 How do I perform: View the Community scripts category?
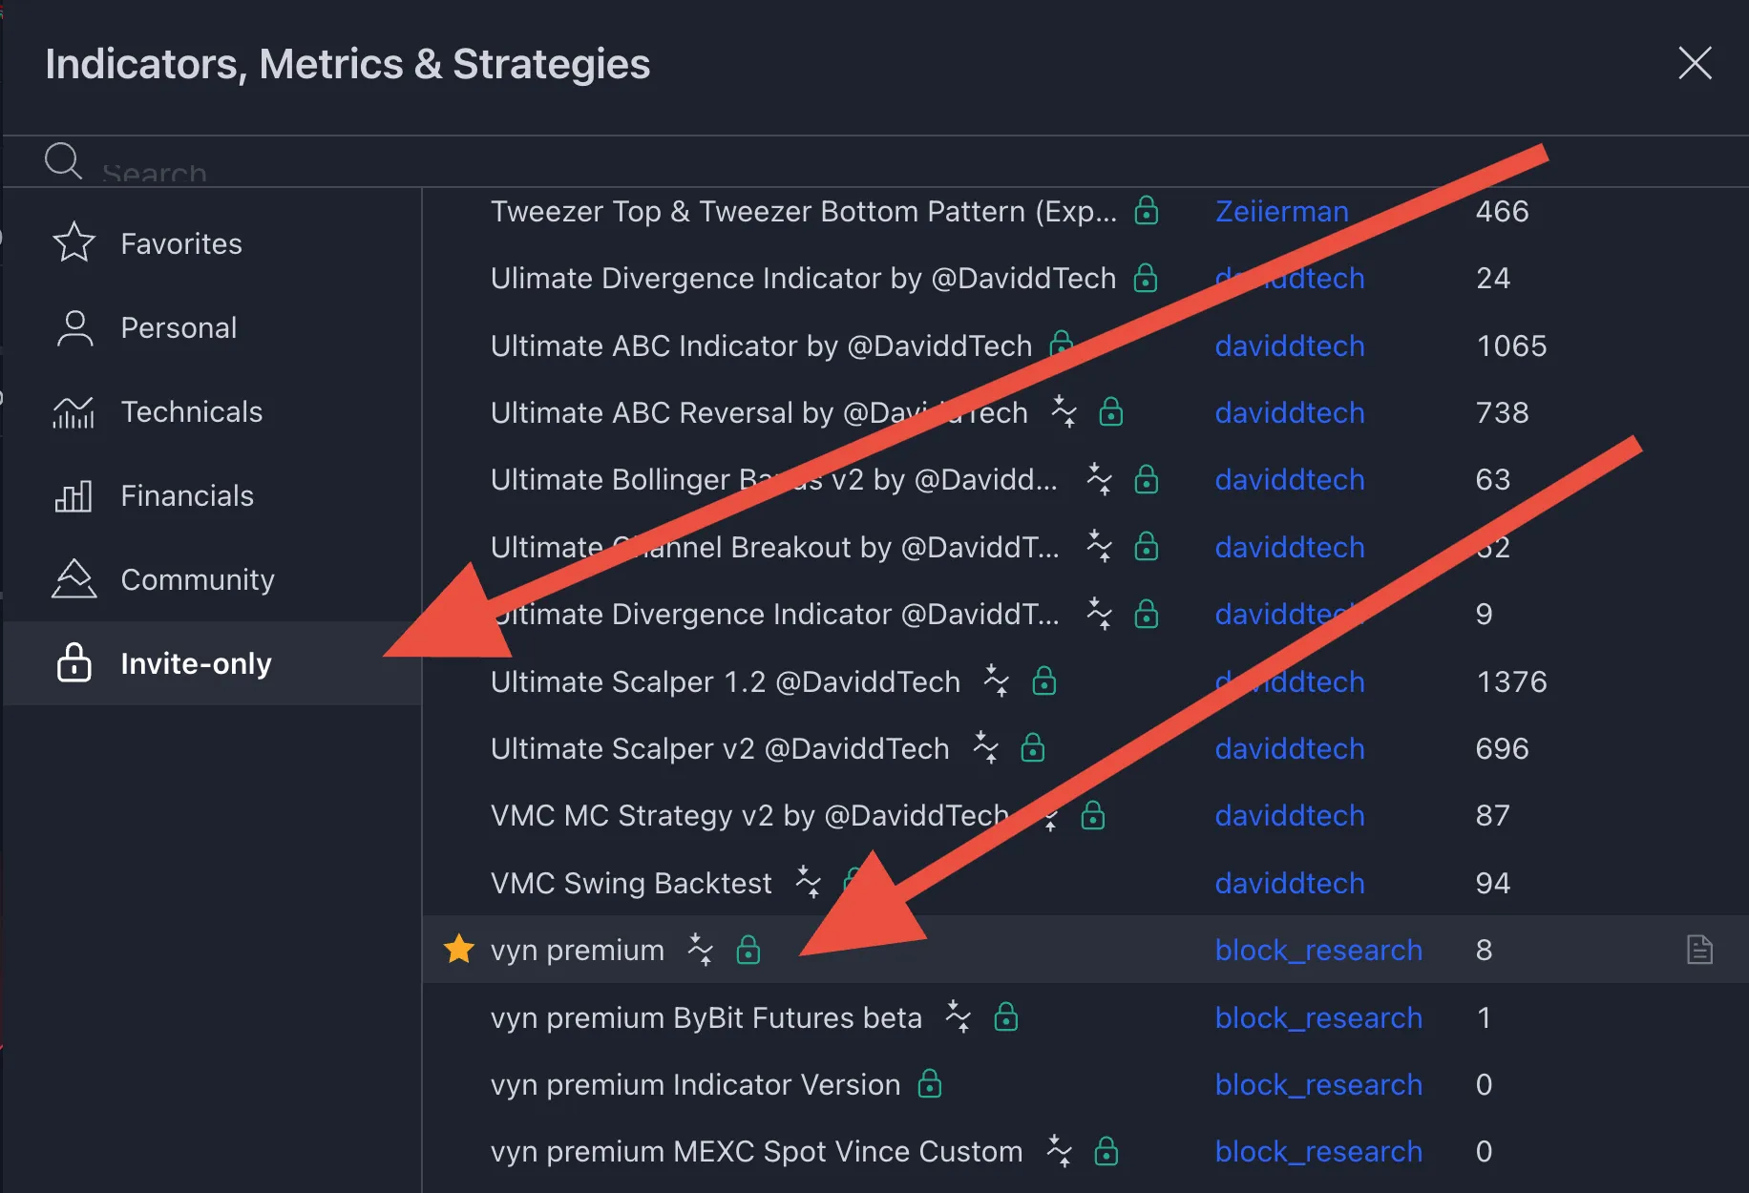(x=198, y=579)
